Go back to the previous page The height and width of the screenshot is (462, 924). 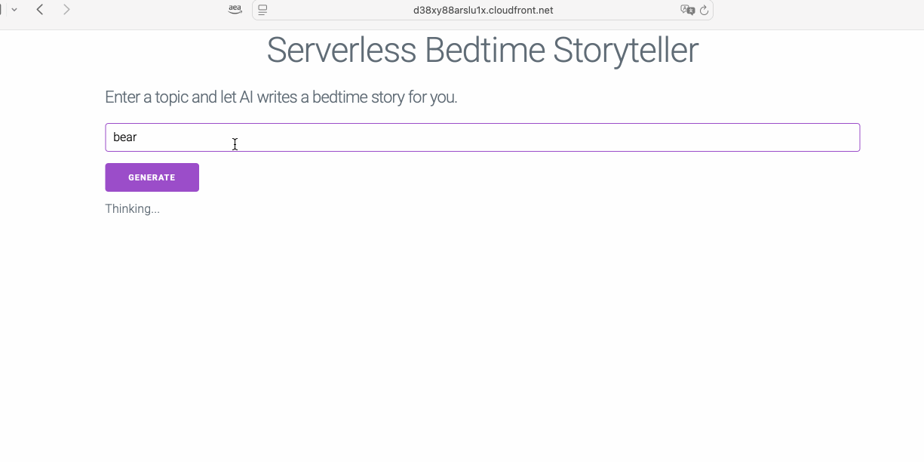coord(40,10)
